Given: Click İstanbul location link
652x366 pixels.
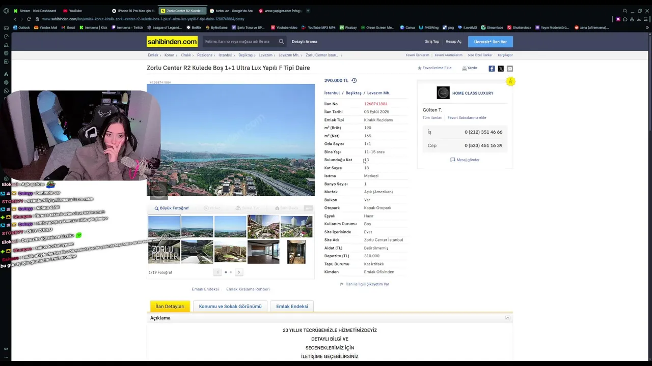Looking at the screenshot, I should pos(332,93).
